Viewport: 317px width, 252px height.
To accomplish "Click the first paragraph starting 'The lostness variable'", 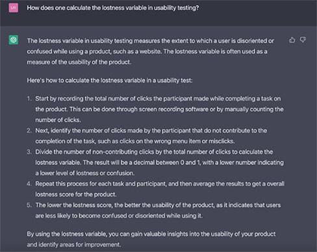I will point(151,51).
